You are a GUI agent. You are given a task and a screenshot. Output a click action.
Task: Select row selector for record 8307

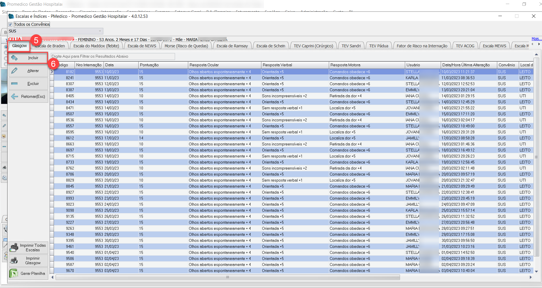click(x=52, y=84)
